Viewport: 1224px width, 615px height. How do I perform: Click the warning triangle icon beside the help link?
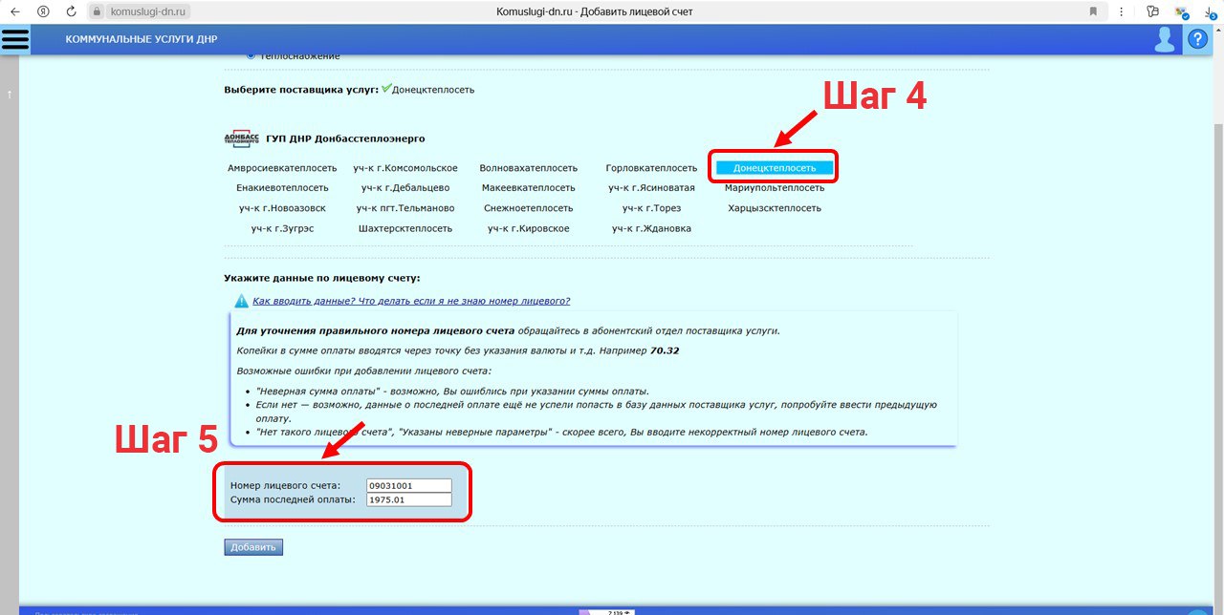242,301
